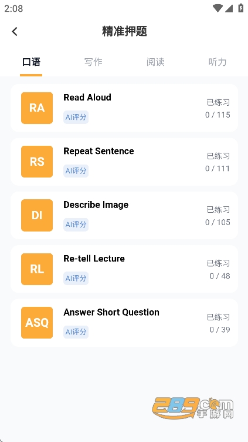The height and width of the screenshot is (442, 248).
Task: Select the 口语 tab
Action: click(31, 62)
